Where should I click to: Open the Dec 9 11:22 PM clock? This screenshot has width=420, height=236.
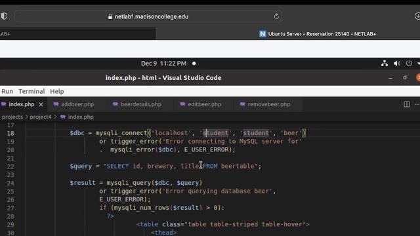[x=163, y=64]
